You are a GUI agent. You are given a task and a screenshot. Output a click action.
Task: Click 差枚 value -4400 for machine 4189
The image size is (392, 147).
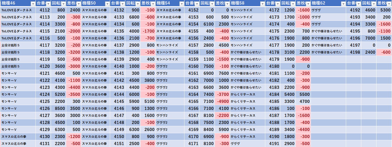(x=304, y=130)
